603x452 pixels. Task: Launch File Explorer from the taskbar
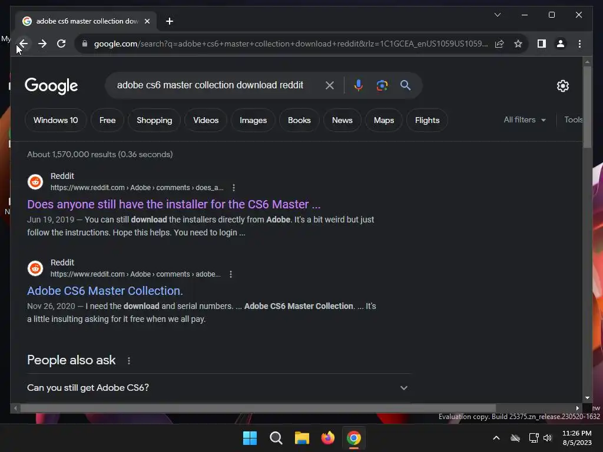tap(302, 438)
